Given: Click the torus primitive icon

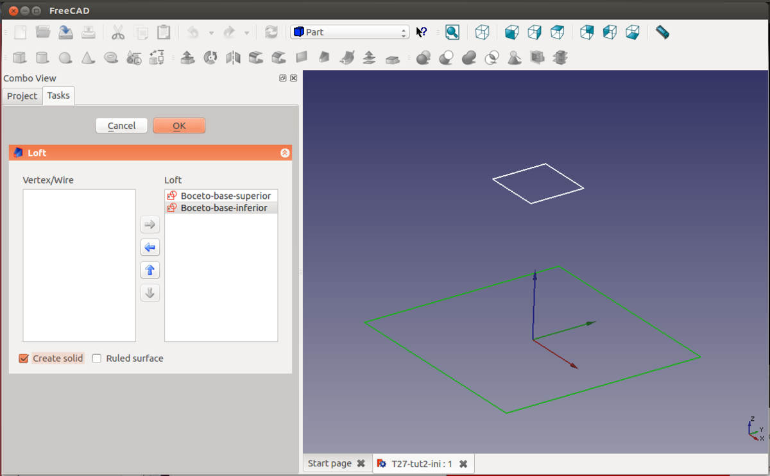Looking at the screenshot, I should click(111, 58).
